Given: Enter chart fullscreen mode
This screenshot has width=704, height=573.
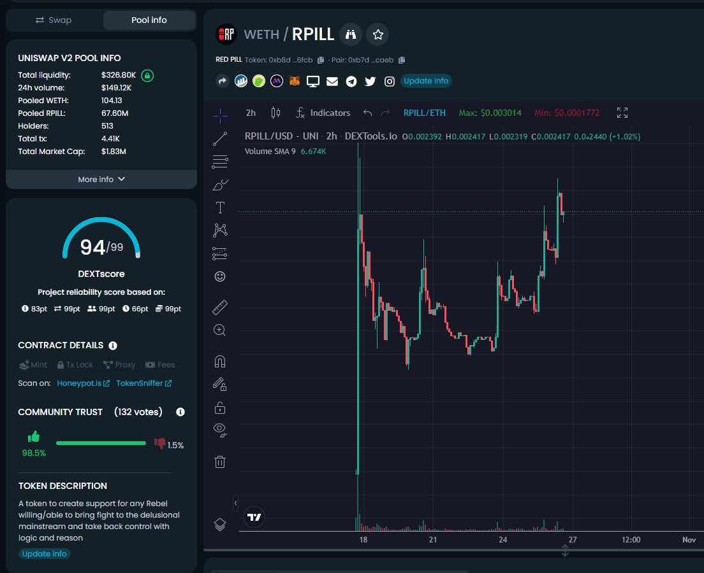Looking at the screenshot, I should pos(622,113).
